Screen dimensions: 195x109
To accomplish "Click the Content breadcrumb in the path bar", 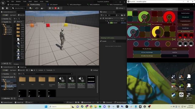I will 41,70.
